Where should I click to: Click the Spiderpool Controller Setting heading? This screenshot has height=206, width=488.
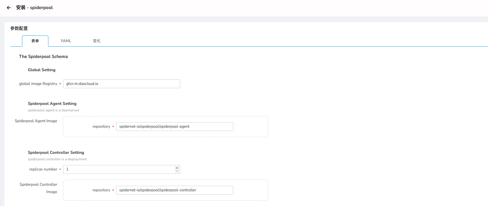point(56,153)
